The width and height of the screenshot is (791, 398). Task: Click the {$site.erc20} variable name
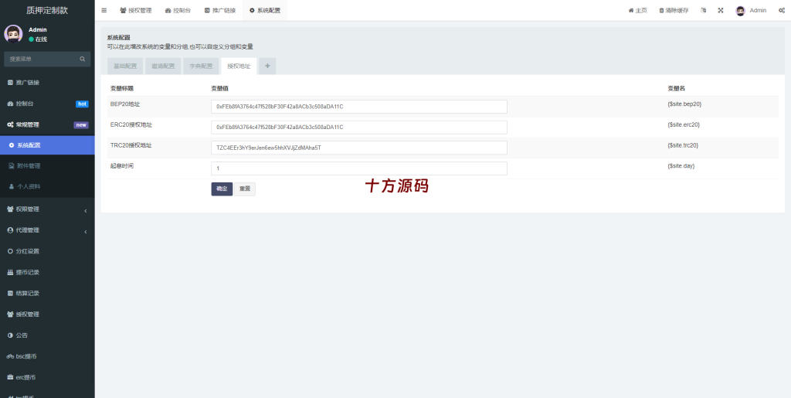click(684, 124)
